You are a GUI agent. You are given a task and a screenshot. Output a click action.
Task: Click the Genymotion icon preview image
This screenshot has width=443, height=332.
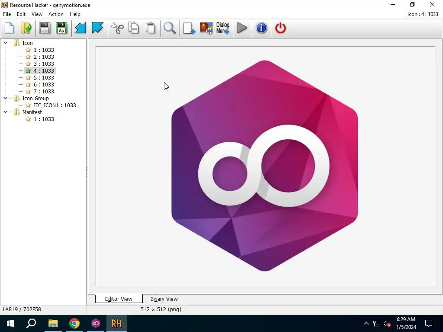tap(265, 166)
